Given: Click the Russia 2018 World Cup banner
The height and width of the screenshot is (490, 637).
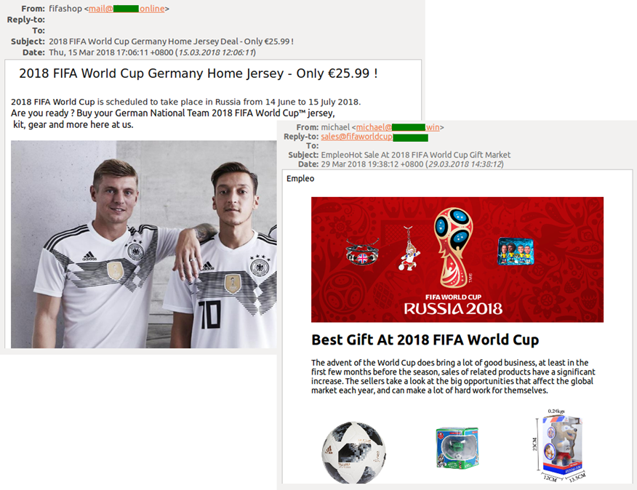Looking at the screenshot, I should (457, 260).
